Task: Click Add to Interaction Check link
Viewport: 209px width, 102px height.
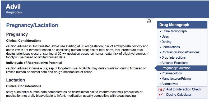Action: click(184, 89)
